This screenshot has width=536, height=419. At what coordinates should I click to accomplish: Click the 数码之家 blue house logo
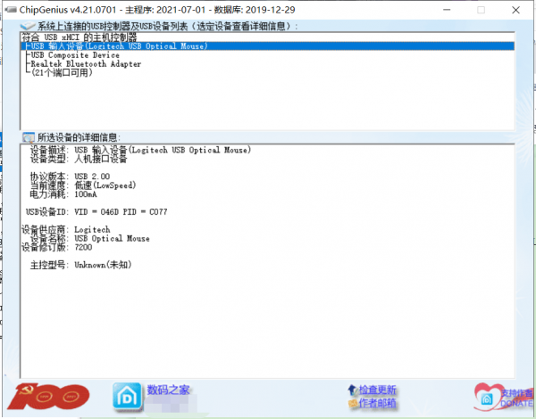click(x=127, y=397)
